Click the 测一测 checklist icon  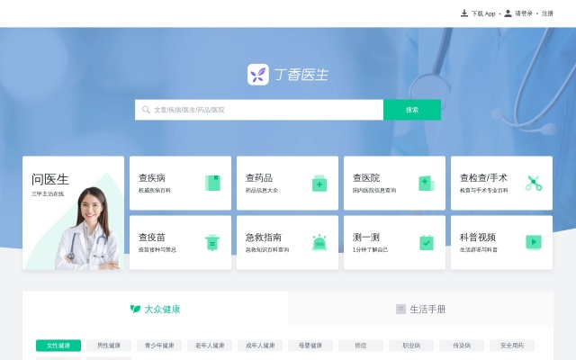click(x=426, y=242)
